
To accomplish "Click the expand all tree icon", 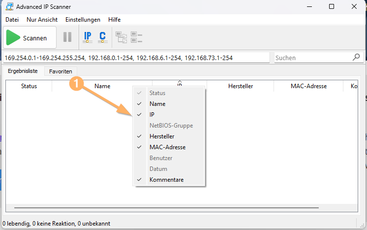I will [121, 37].
